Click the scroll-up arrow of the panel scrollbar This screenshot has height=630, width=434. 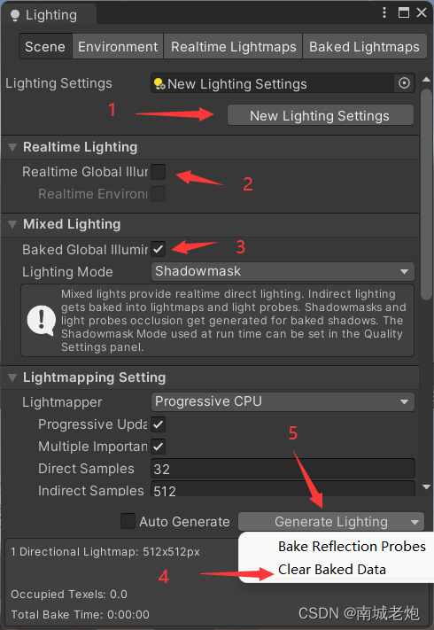click(x=426, y=80)
